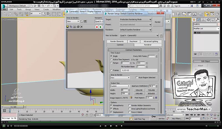Expand the Modifier List dropdown

(x=206, y=29)
